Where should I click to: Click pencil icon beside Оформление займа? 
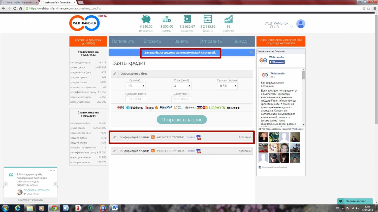(x=115, y=74)
